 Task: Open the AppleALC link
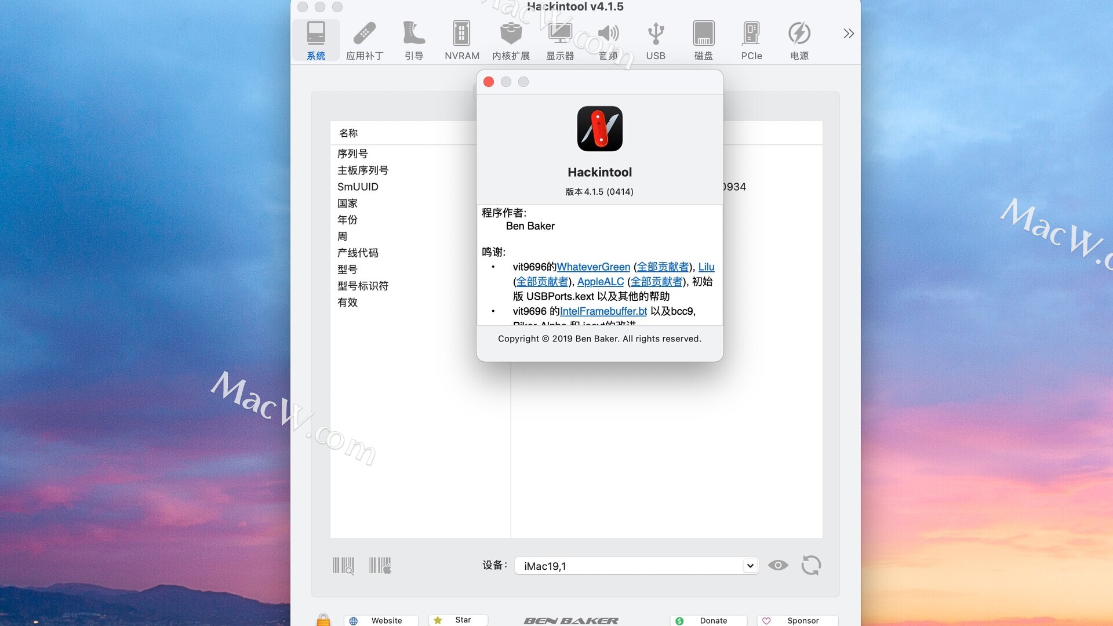[x=600, y=282]
